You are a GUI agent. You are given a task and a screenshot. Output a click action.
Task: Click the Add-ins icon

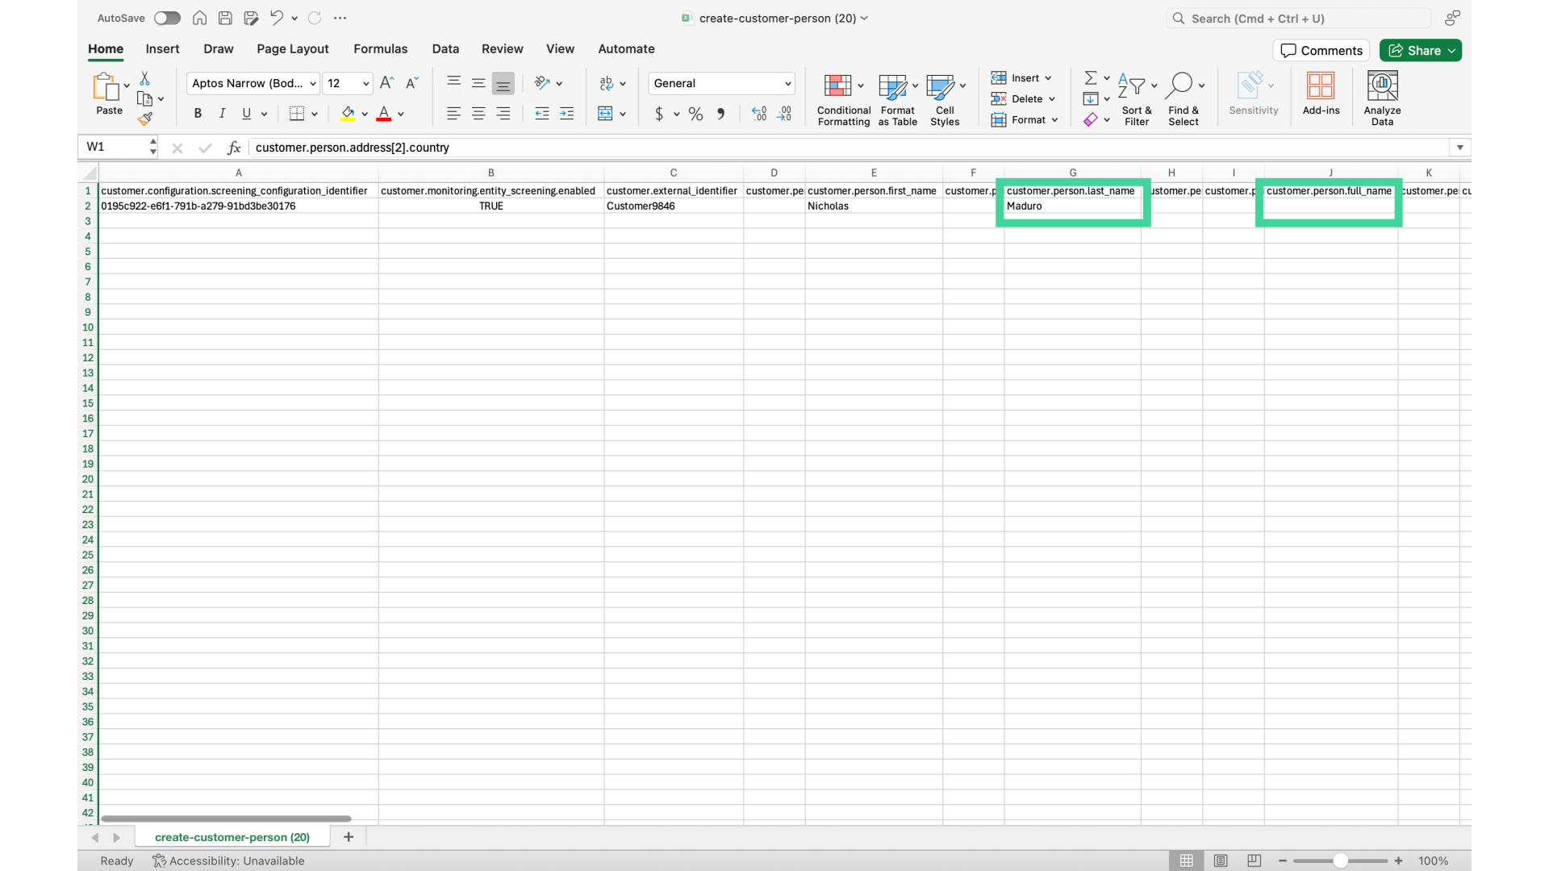coord(1321,85)
